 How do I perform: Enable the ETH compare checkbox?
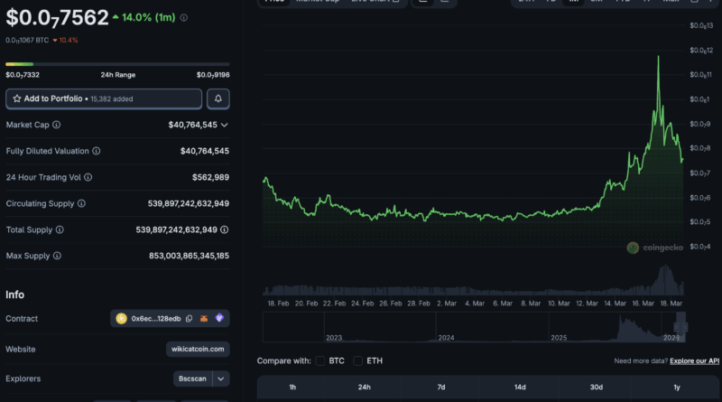pyautogui.click(x=358, y=360)
